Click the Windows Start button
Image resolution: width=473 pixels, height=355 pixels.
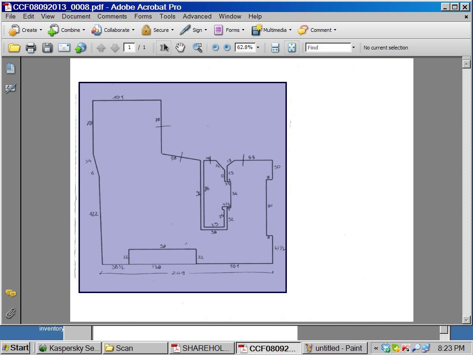(16, 348)
